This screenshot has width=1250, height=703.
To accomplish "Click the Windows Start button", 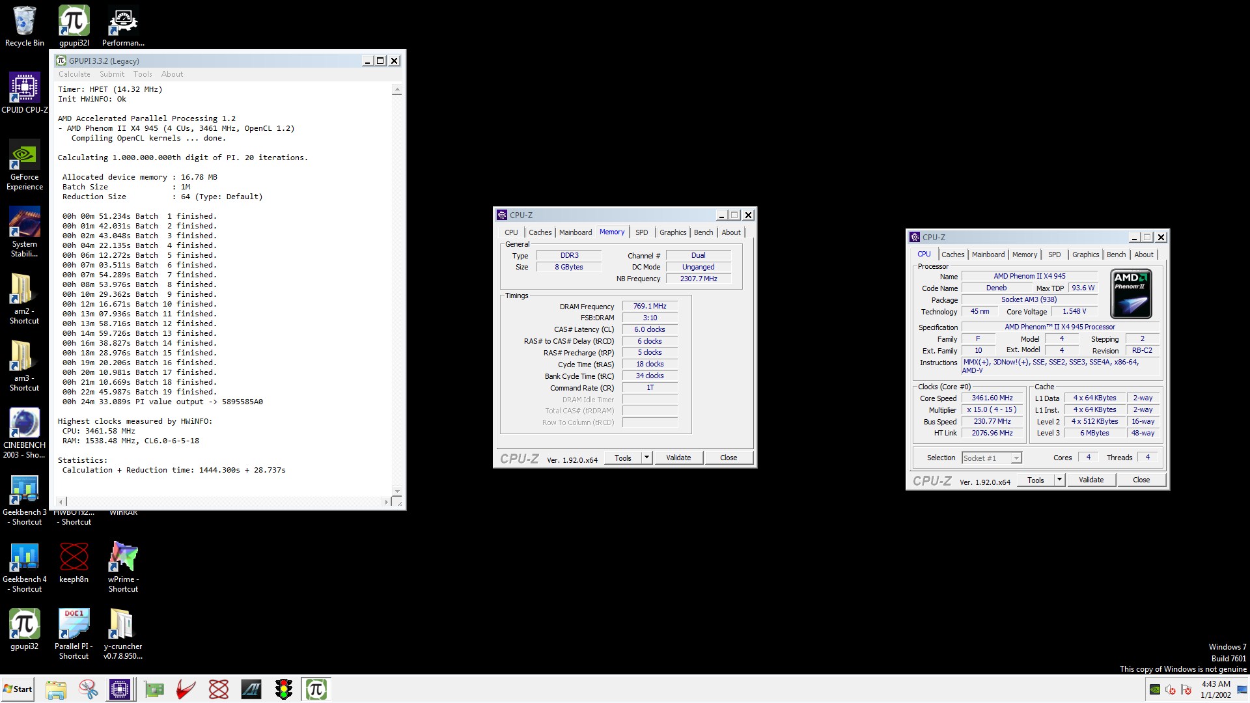I will (18, 689).
